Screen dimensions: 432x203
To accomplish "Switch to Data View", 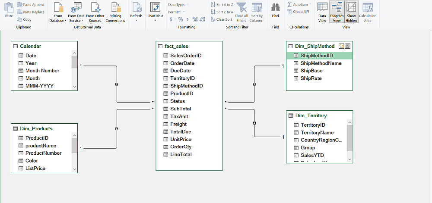I will 322,12.
